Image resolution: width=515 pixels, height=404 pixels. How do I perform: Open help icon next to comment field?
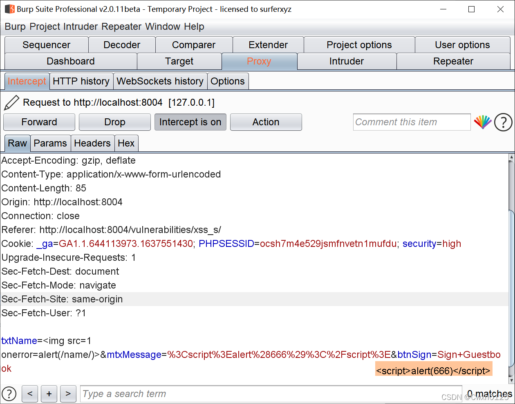coord(503,122)
